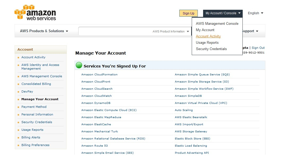Select Security Credentials from the dropdown menu
This screenshot has height=164, width=281.
click(211, 49)
